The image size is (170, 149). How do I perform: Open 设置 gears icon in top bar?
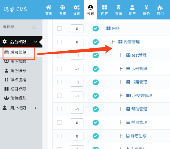(x=77, y=7)
